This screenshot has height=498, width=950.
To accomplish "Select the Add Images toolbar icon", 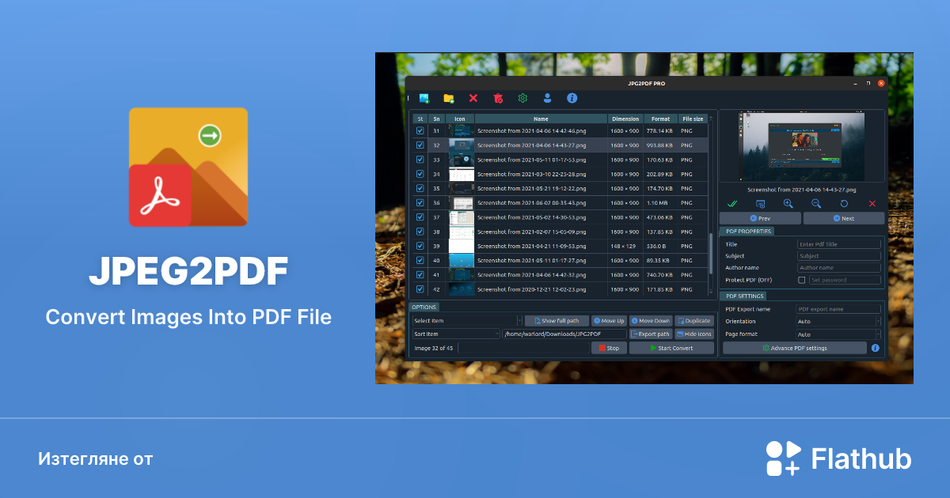I will point(424,98).
